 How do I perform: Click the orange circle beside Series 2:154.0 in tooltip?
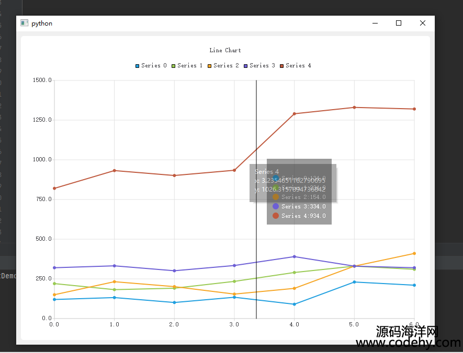click(276, 197)
